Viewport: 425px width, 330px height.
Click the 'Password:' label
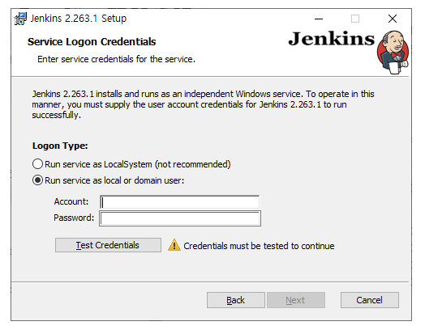(x=74, y=218)
